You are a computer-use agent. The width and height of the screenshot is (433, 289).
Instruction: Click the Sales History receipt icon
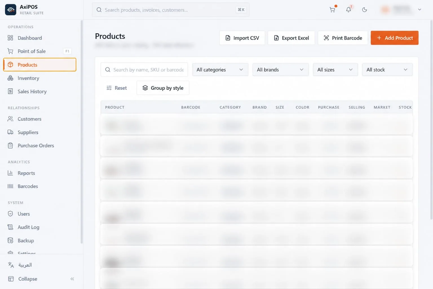click(x=10, y=91)
